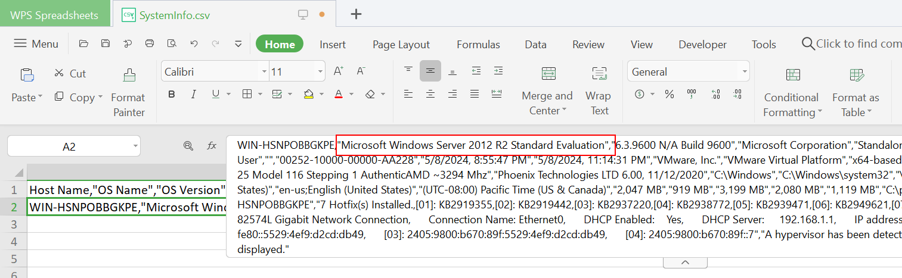Click the eraser Clear icon
902x278 pixels.
[370, 94]
